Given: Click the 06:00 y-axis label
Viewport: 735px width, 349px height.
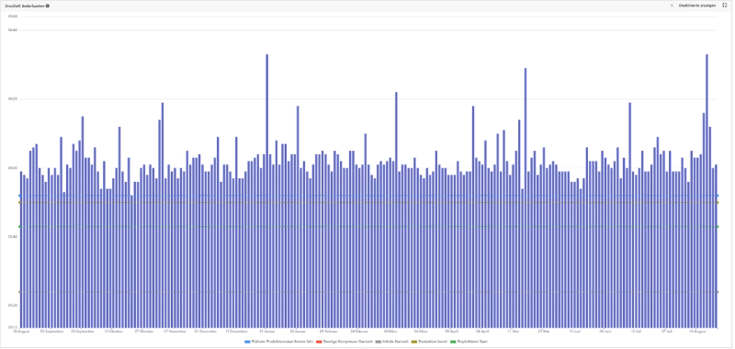Looking at the screenshot, I should point(13,168).
